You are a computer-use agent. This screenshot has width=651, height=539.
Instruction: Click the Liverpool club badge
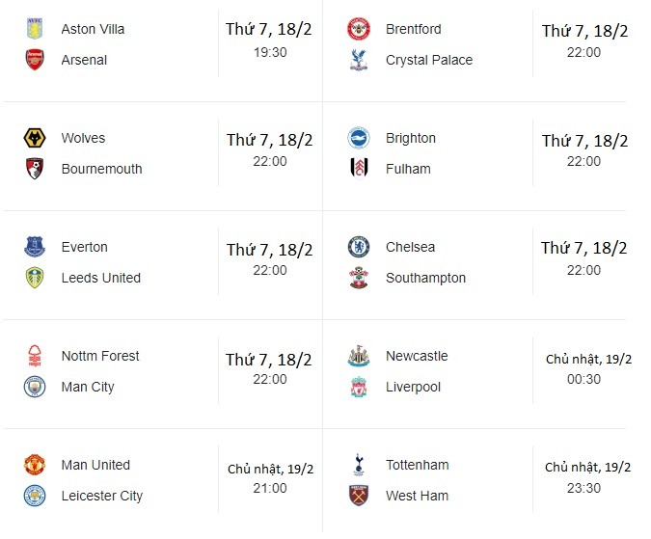coord(359,387)
